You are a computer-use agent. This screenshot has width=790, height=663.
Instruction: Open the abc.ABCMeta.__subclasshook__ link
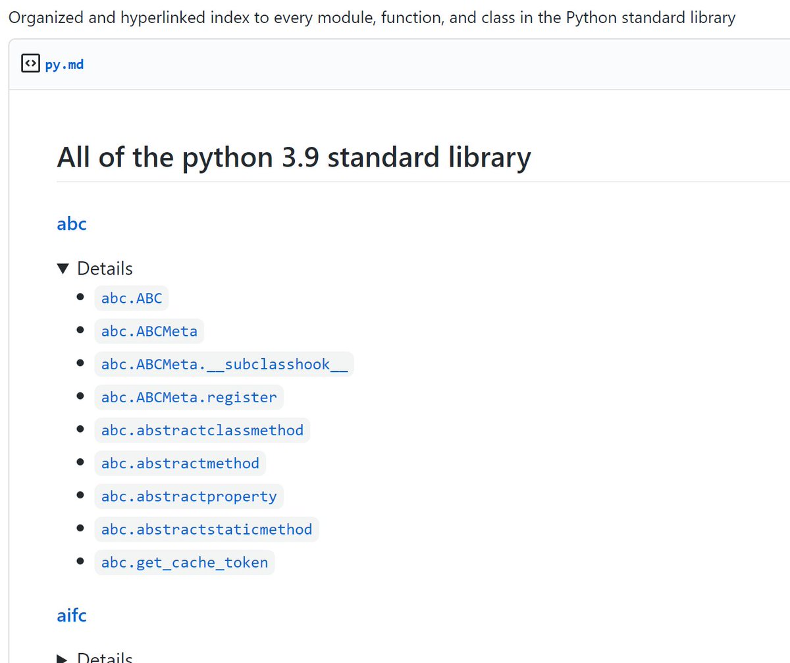click(224, 364)
